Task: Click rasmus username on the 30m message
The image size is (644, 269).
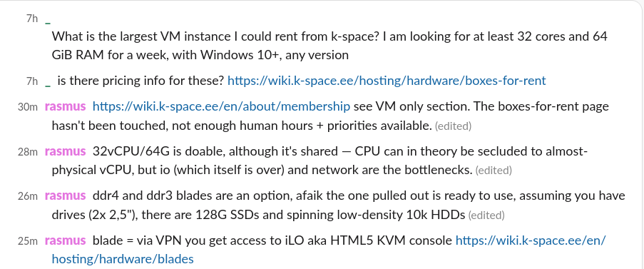Action: coord(66,107)
